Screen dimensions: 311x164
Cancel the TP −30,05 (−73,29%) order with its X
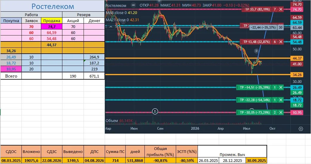tap(281, 112)
